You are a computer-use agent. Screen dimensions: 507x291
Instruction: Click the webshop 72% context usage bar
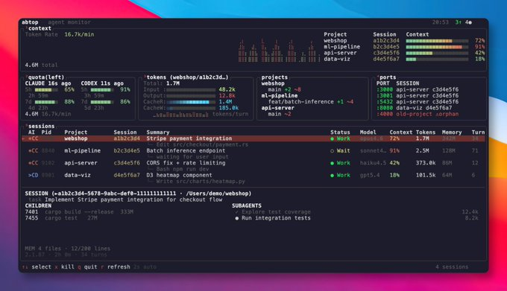[437, 41]
